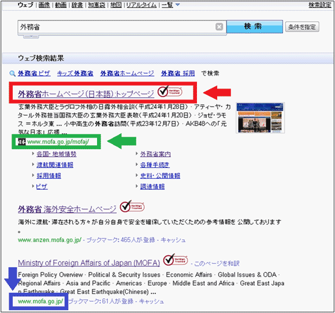Clear the search box with the X icon
This screenshot has width=335, height=313.
coord(219,27)
